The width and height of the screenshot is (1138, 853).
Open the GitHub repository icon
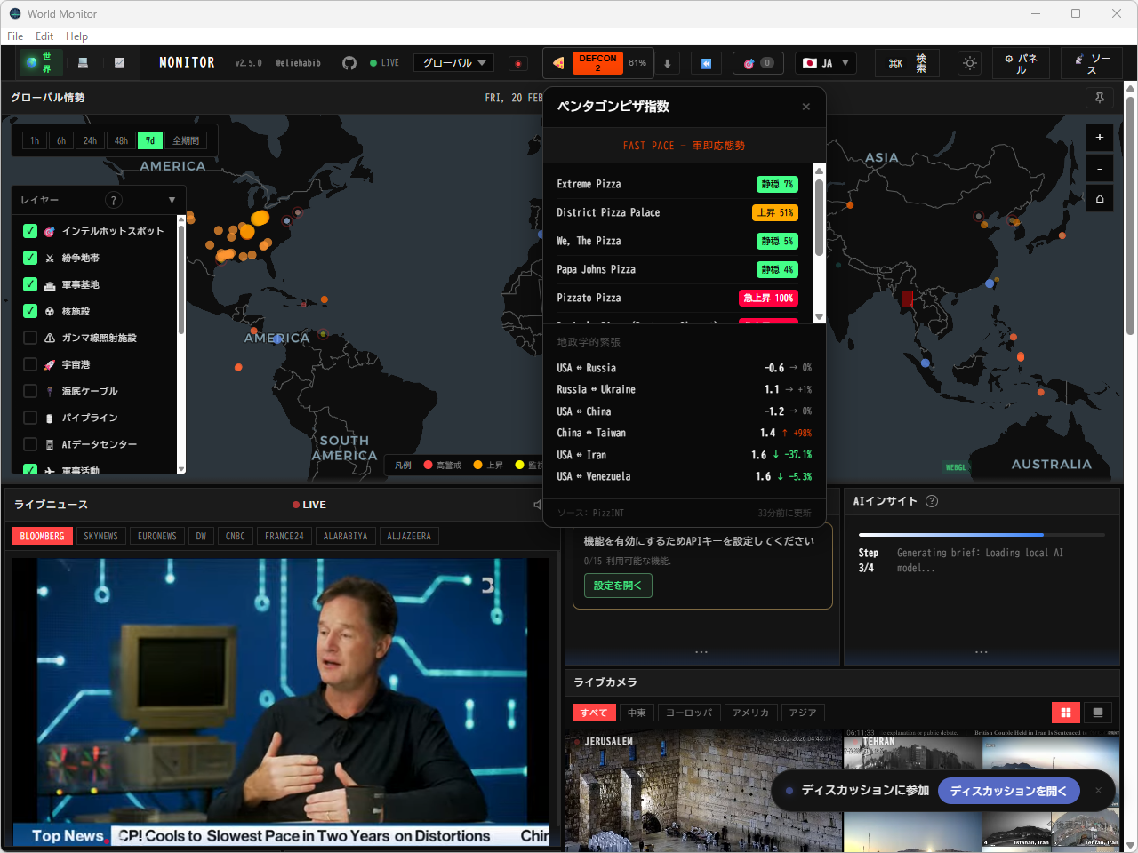[349, 62]
